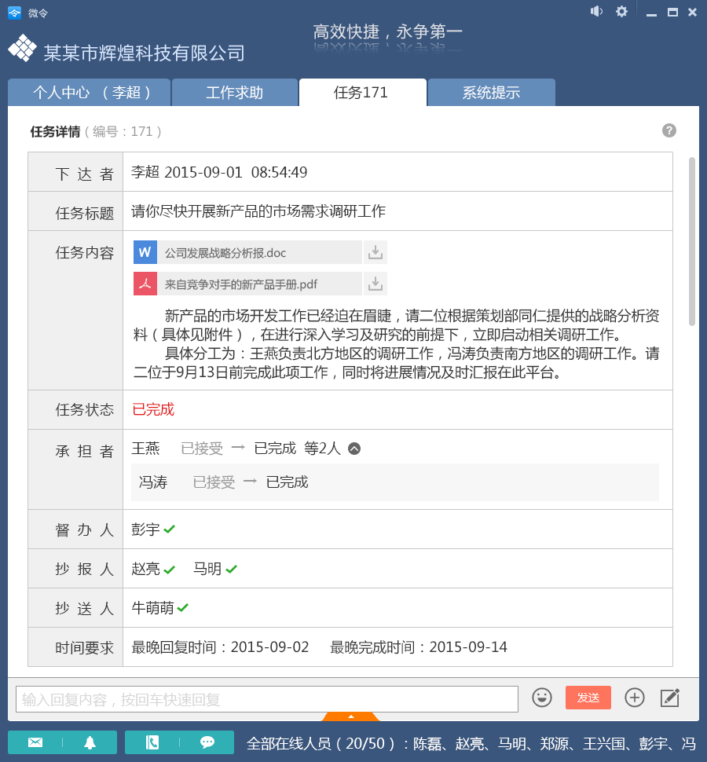Open the emoji picker
The image size is (707, 762).
[x=542, y=698]
